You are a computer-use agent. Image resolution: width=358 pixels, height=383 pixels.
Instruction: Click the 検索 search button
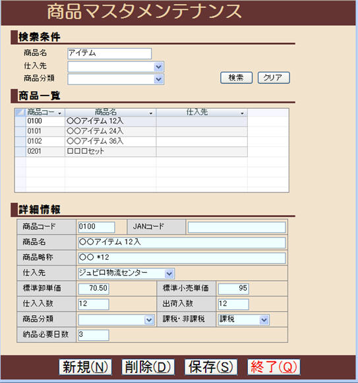(x=236, y=78)
